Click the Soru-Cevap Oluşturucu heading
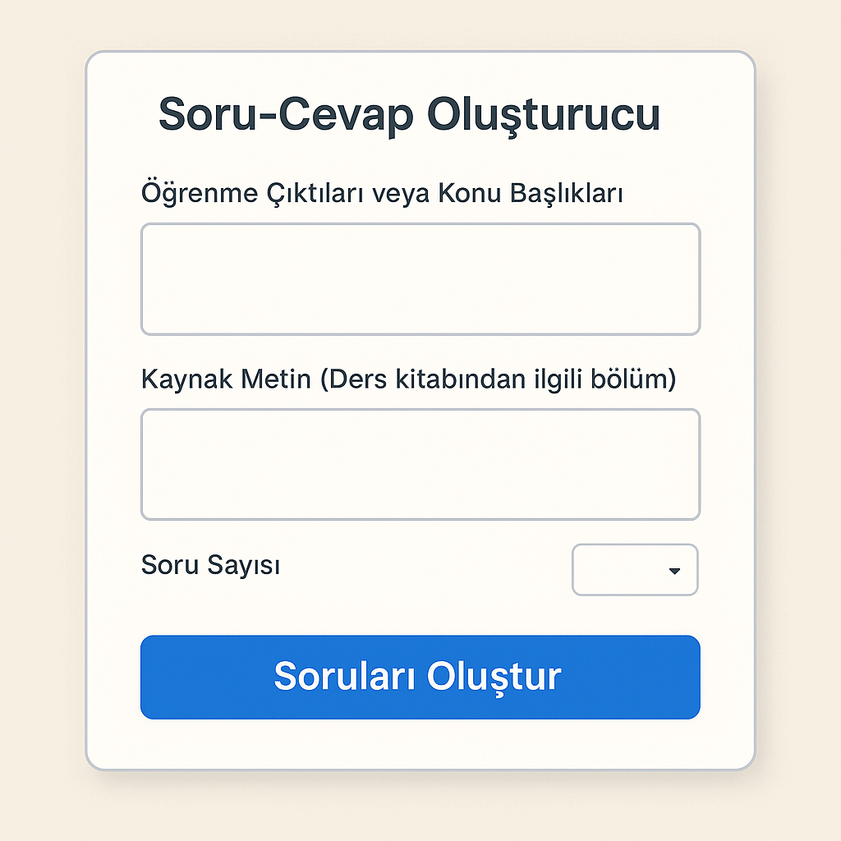The width and height of the screenshot is (841, 841). click(x=409, y=113)
